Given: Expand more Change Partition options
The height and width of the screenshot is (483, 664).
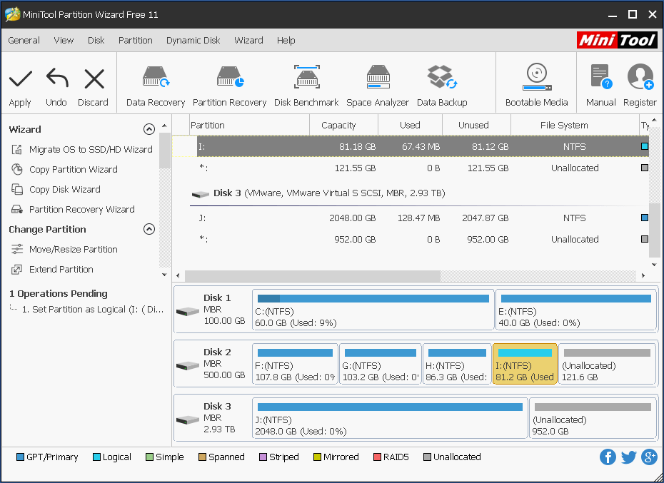Looking at the screenshot, I should click(164, 275).
